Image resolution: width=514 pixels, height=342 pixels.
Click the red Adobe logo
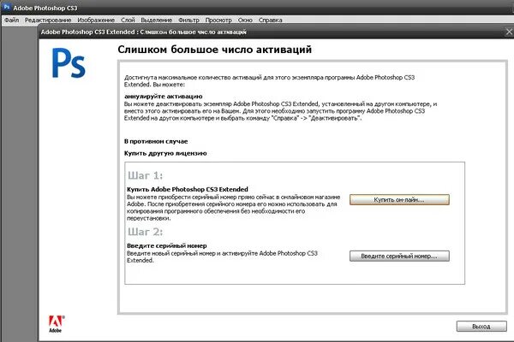pos(56,324)
